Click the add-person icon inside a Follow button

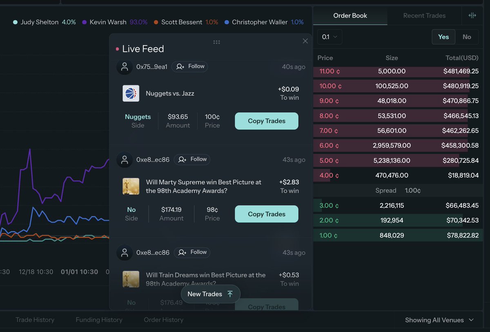pos(180,66)
